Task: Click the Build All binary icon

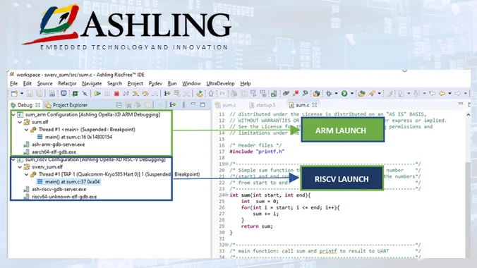Action: 52,94
